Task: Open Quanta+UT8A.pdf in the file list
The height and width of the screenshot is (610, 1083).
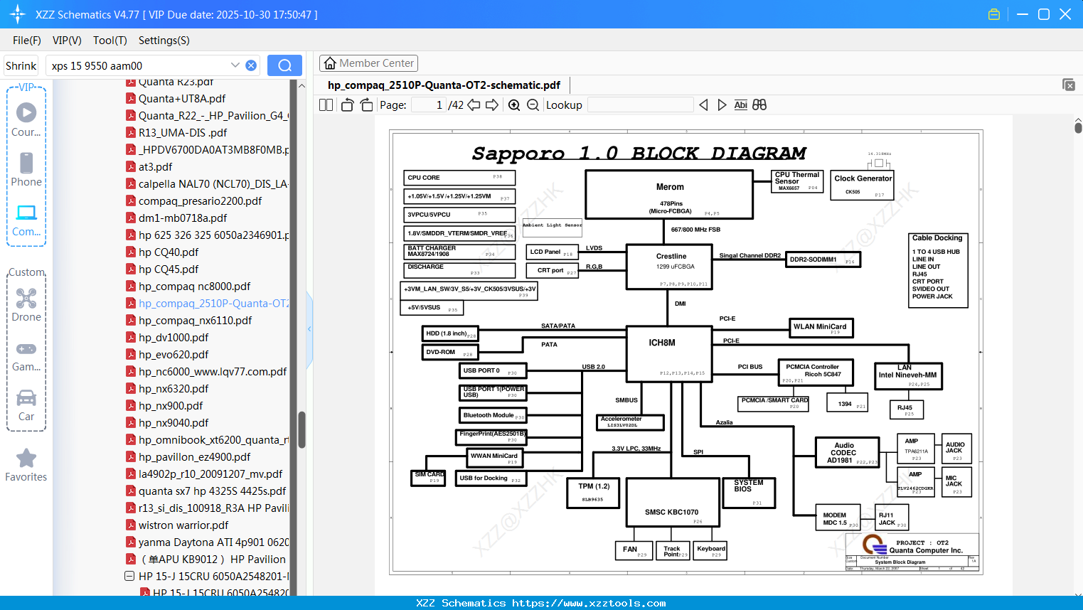Action: 182,99
